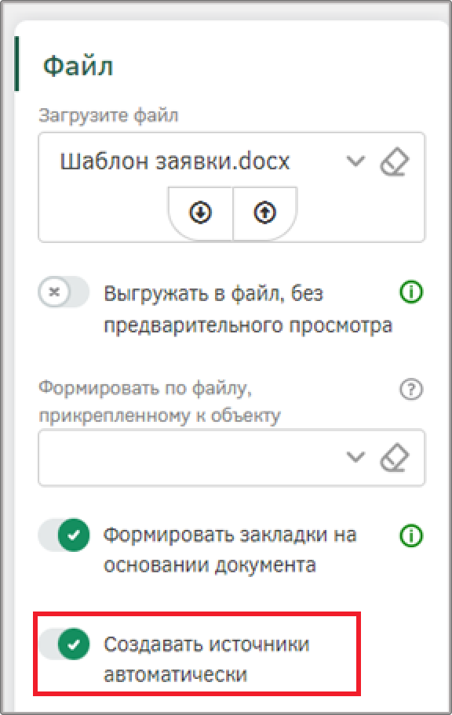The width and height of the screenshot is (452, 715).
Task: Enable the Выгружать в файл switch
Action: [64, 292]
